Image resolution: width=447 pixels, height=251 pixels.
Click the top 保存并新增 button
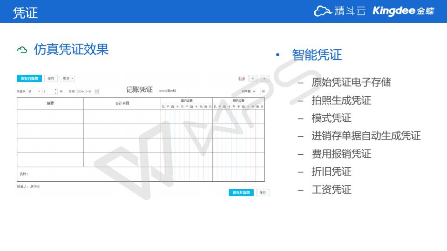[x=29, y=79]
